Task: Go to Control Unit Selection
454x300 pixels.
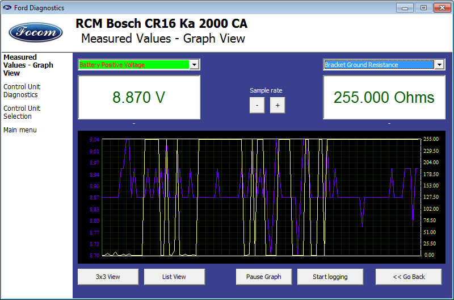Action: click(x=22, y=112)
